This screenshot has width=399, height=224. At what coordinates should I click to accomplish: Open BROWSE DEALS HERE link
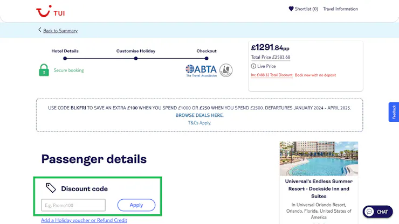pos(200,115)
